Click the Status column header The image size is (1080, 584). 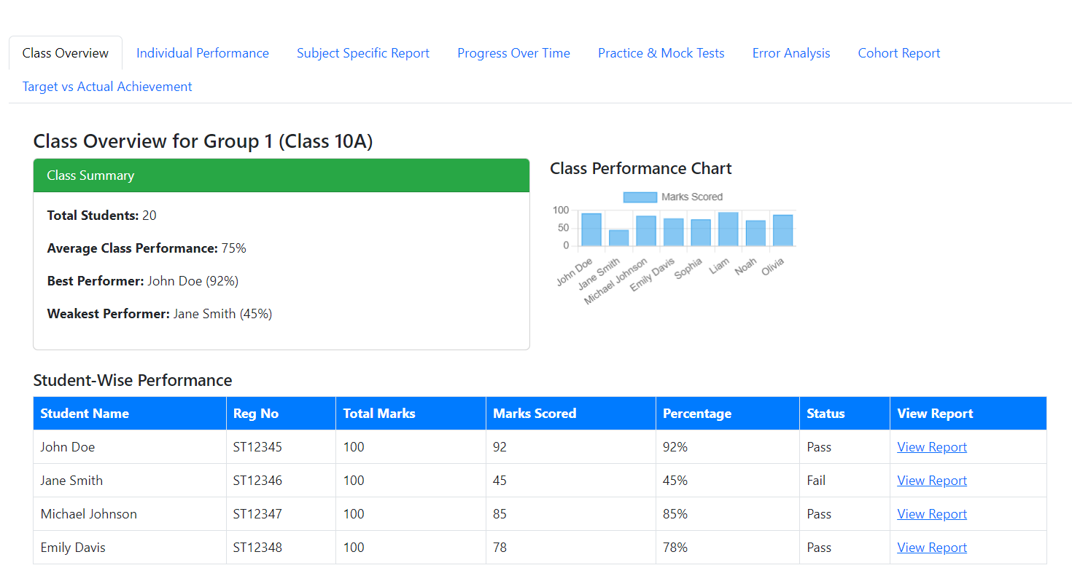[825, 413]
